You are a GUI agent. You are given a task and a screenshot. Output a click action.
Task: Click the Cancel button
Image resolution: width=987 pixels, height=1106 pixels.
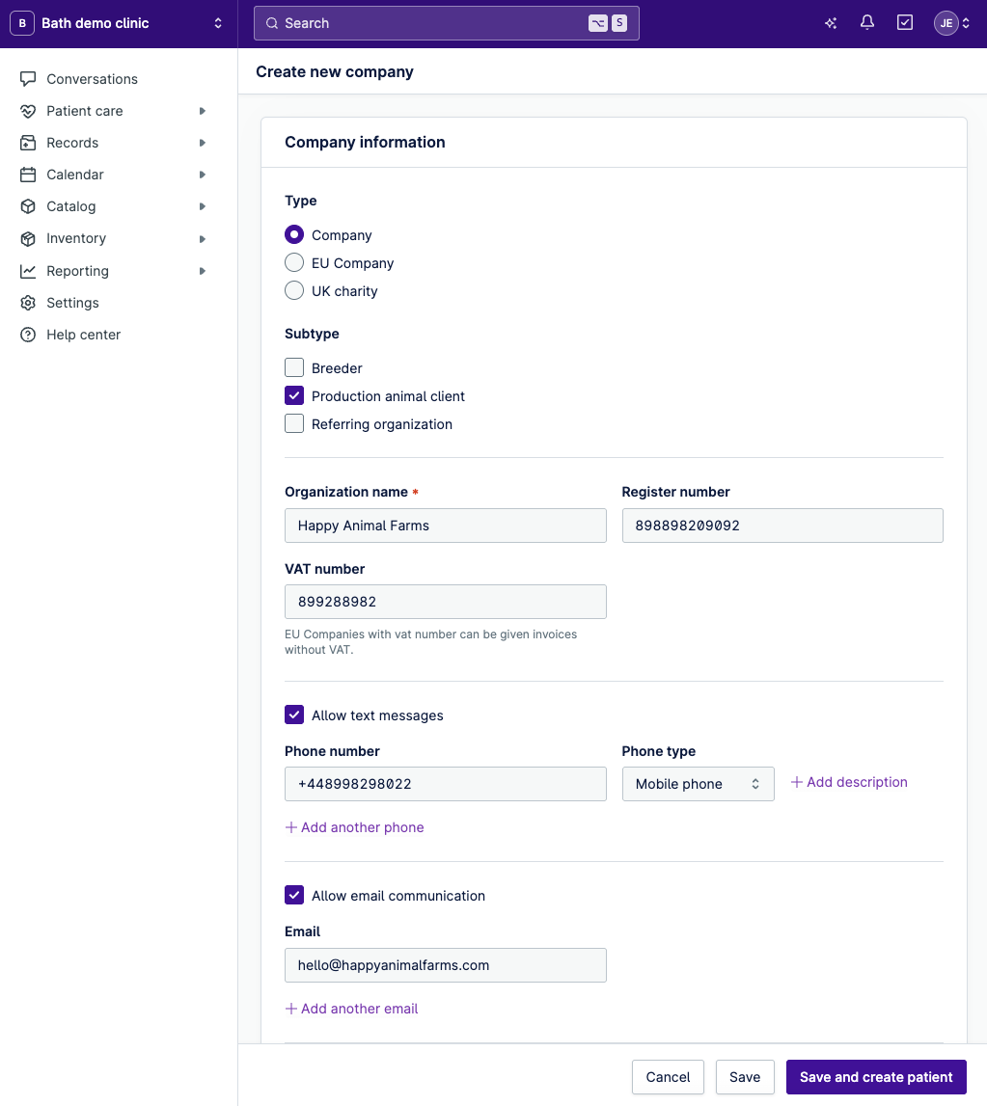pos(668,1077)
